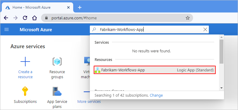Click the Microsoft Azure header title

coord(36,30)
